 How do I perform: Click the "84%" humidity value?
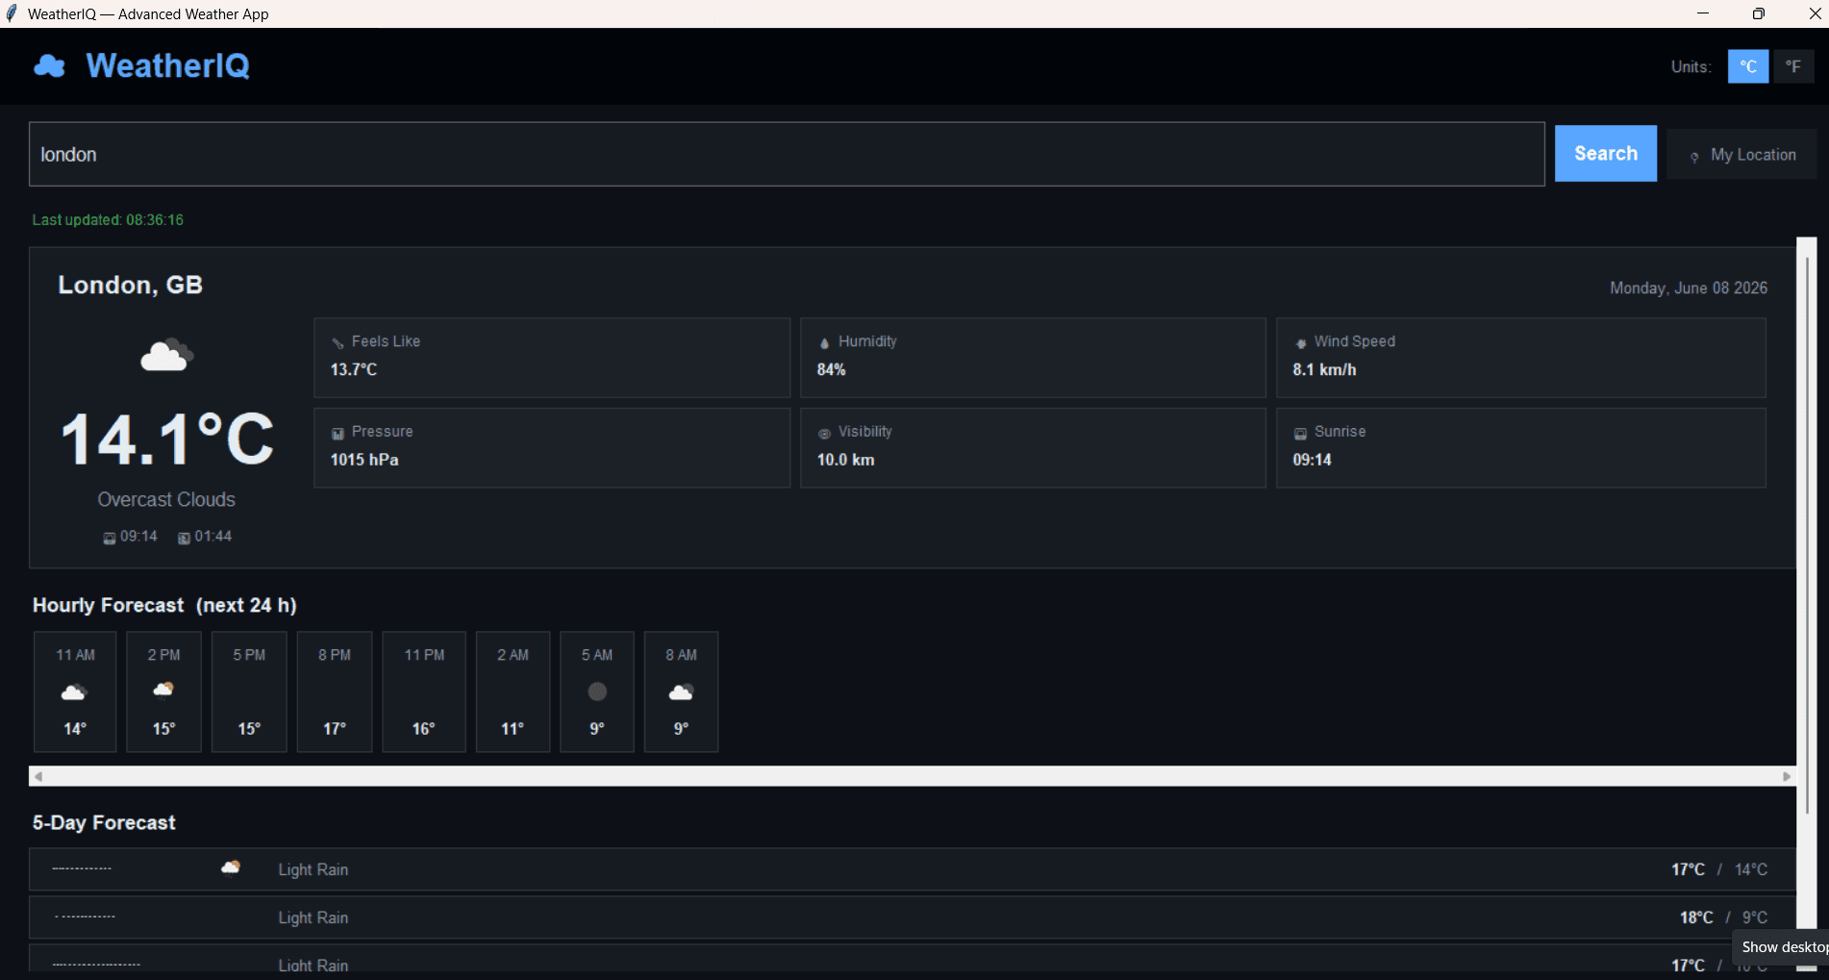pyautogui.click(x=832, y=369)
